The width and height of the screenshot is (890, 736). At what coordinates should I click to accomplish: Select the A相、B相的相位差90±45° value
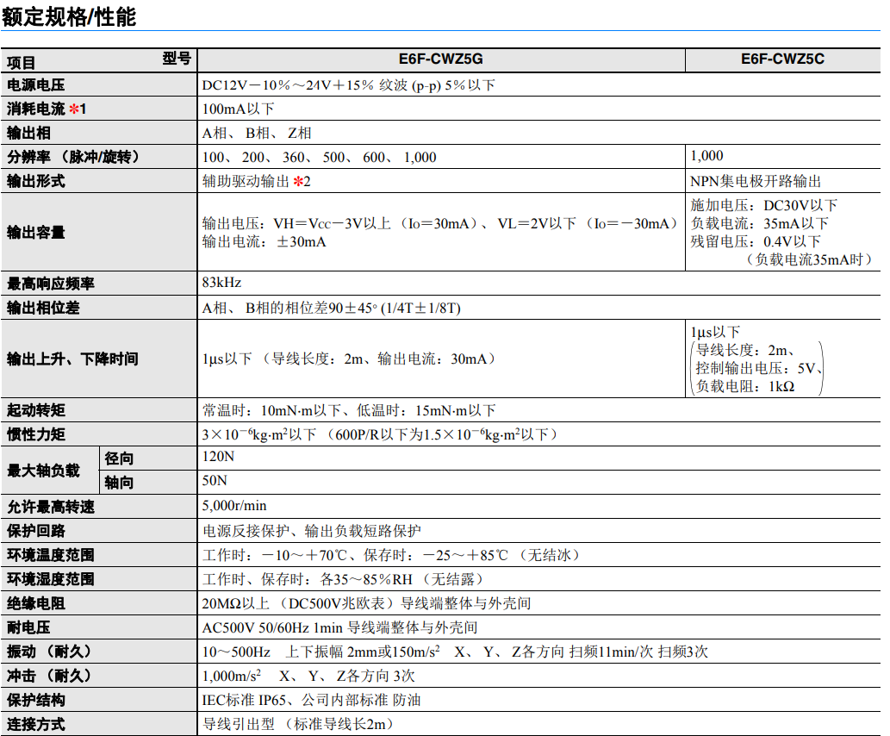point(332,308)
